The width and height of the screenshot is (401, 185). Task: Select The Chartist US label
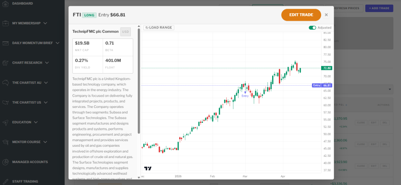(27, 102)
